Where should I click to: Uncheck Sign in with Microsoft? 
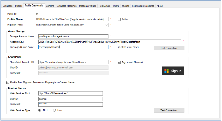[119, 62]
